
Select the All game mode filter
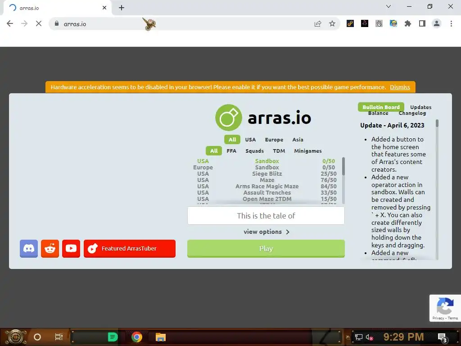coord(214,150)
